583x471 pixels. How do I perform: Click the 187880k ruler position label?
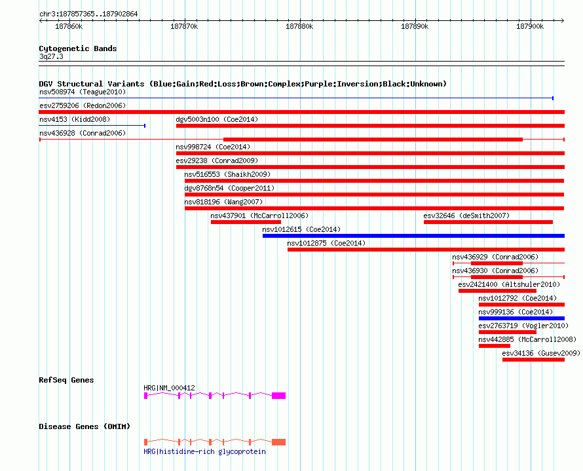(x=299, y=26)
